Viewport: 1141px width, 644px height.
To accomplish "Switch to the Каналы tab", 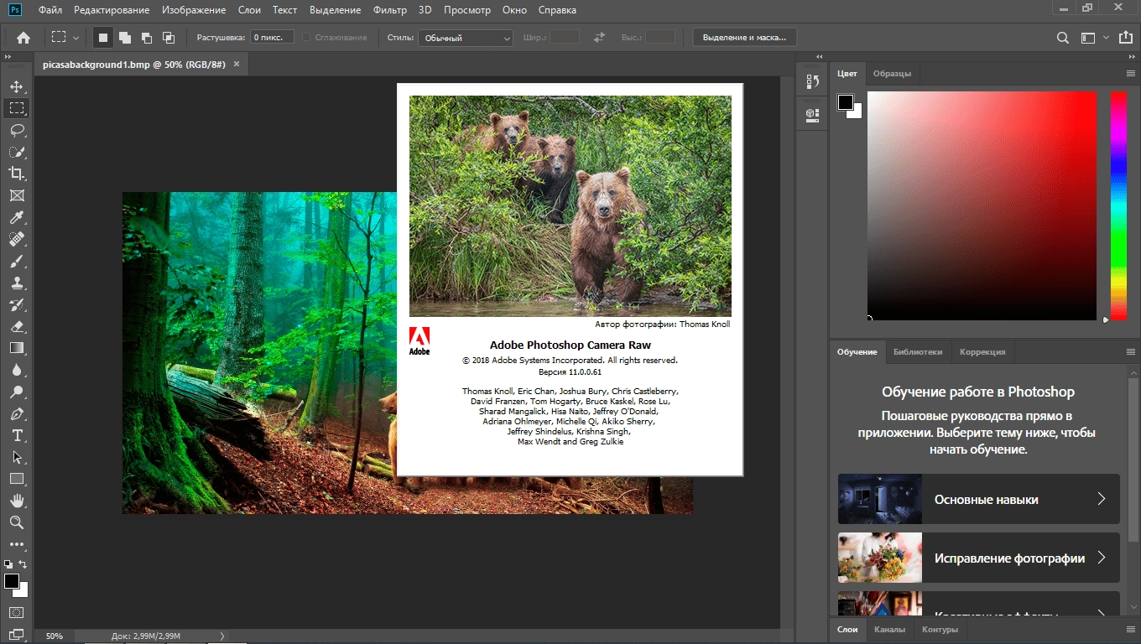I will tap(889, 629).
